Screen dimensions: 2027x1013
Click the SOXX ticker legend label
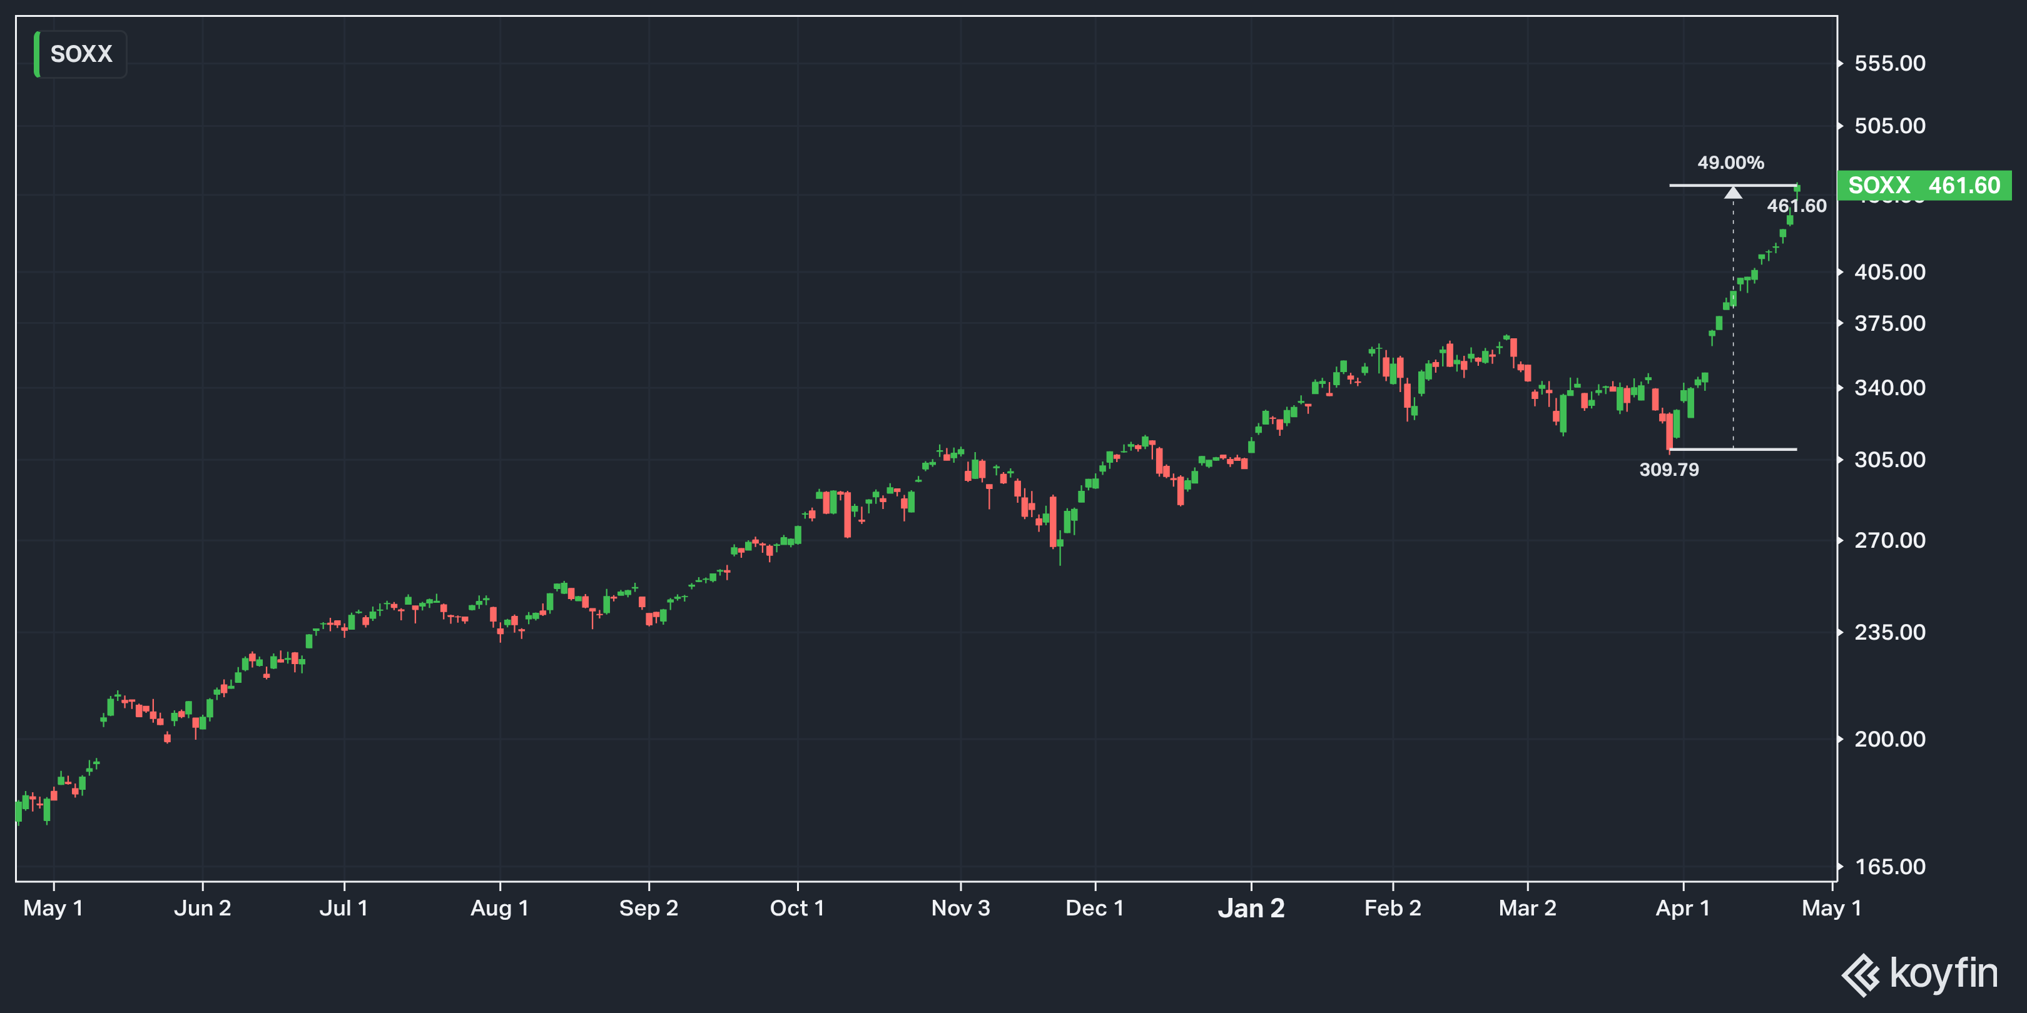pos(81,54)
